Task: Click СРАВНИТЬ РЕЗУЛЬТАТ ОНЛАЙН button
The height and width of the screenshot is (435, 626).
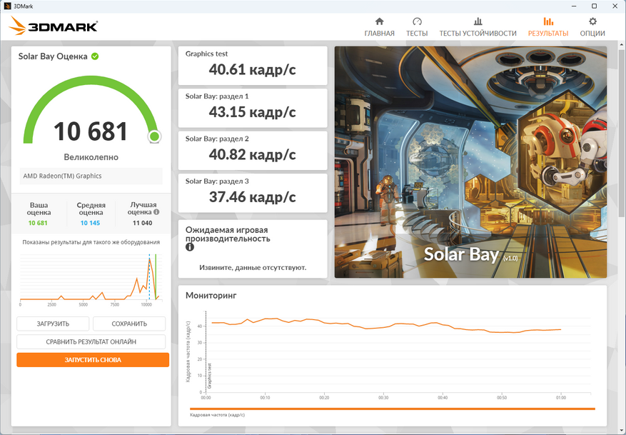Action: (91, 342)
